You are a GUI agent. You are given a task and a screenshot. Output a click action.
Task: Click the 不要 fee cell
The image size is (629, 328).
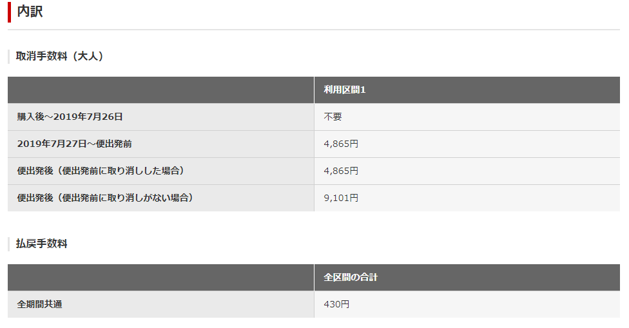pos(333,117)
